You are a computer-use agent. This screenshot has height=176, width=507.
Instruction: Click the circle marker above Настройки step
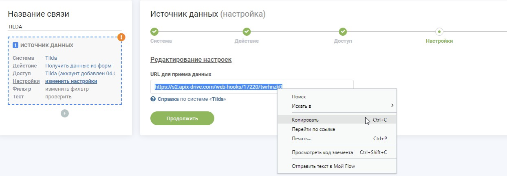click(439, 32)
